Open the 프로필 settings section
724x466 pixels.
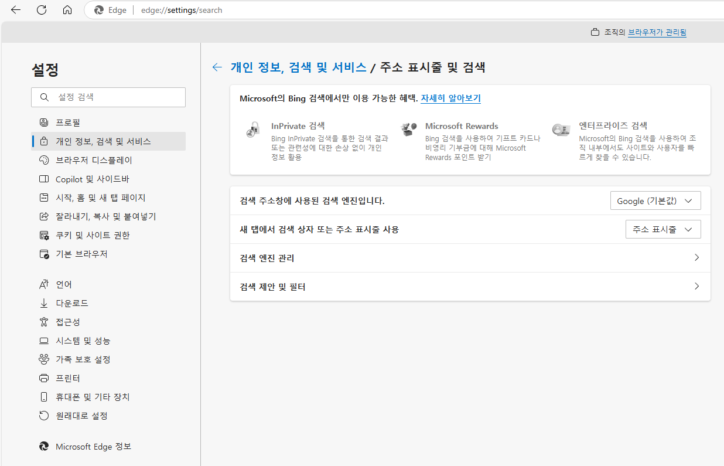pyautogui.click(x=108, y=123)
